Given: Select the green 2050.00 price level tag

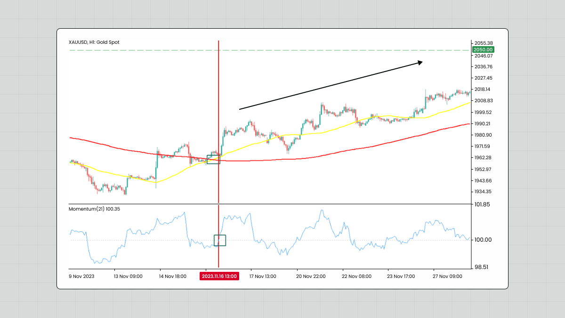Looking at the screenshot, I should coord(483,49).
